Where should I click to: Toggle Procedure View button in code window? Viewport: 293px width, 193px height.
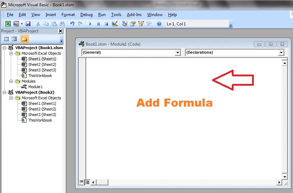(x=81, y=182)
